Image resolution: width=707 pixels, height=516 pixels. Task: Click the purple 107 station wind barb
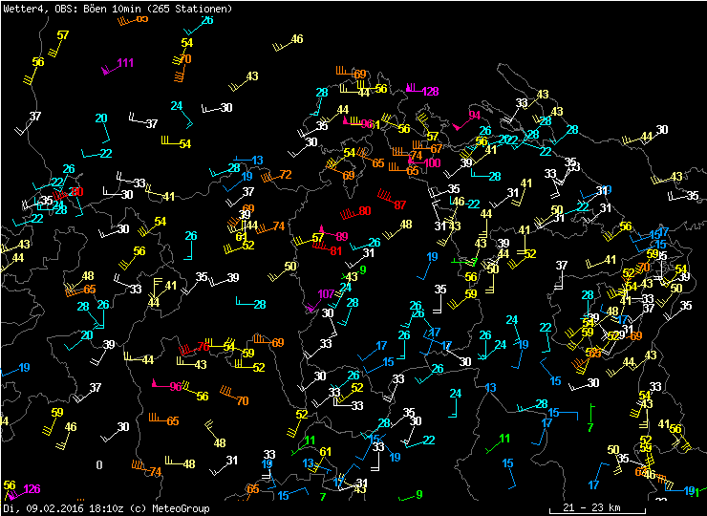point(311,308)
